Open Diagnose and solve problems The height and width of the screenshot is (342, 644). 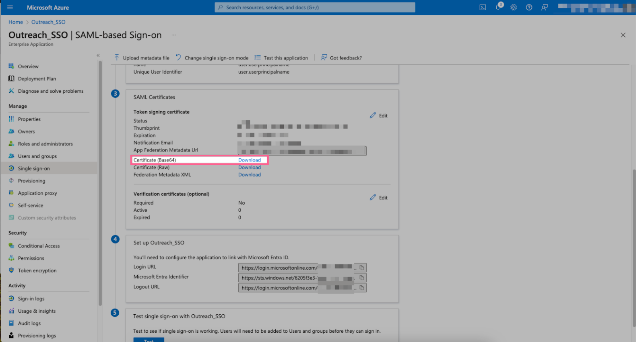(51, 91)
